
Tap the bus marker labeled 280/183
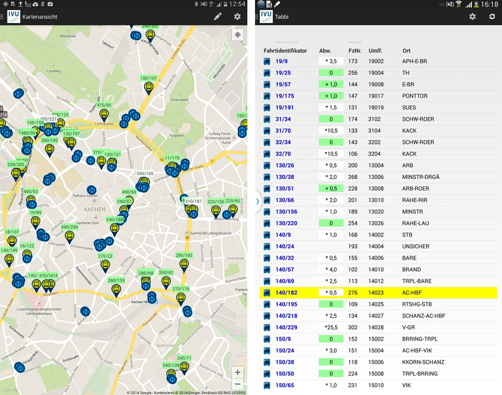(184, 265)
